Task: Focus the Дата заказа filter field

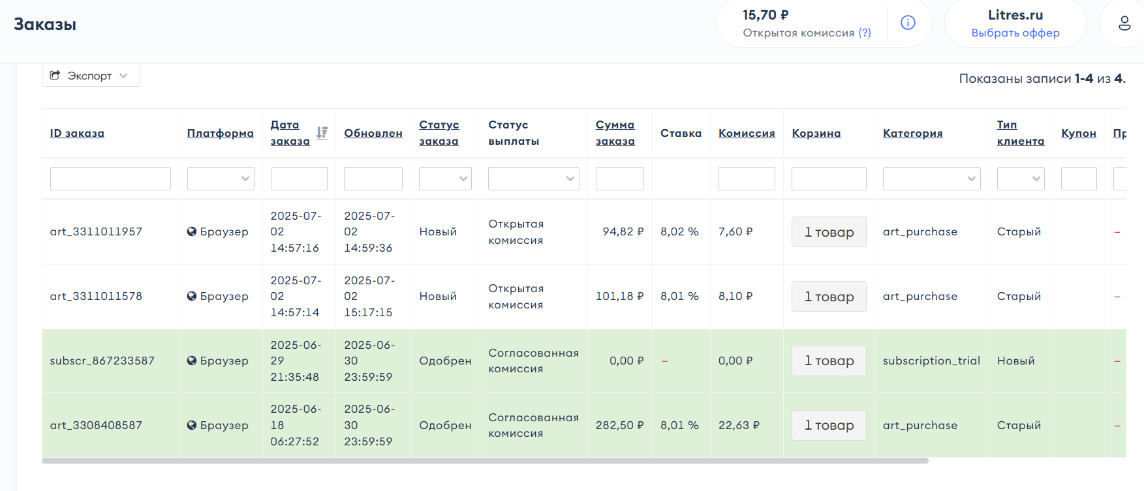Action: pyautogui.click(x=299, y=179)
